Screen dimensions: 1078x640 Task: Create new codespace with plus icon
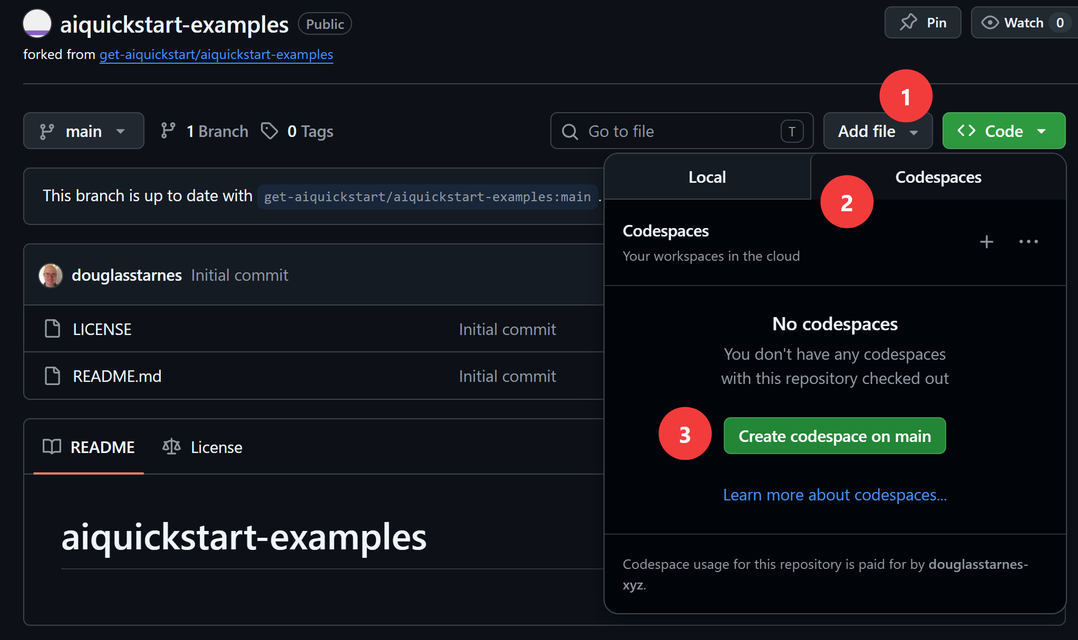pos(986,242)
